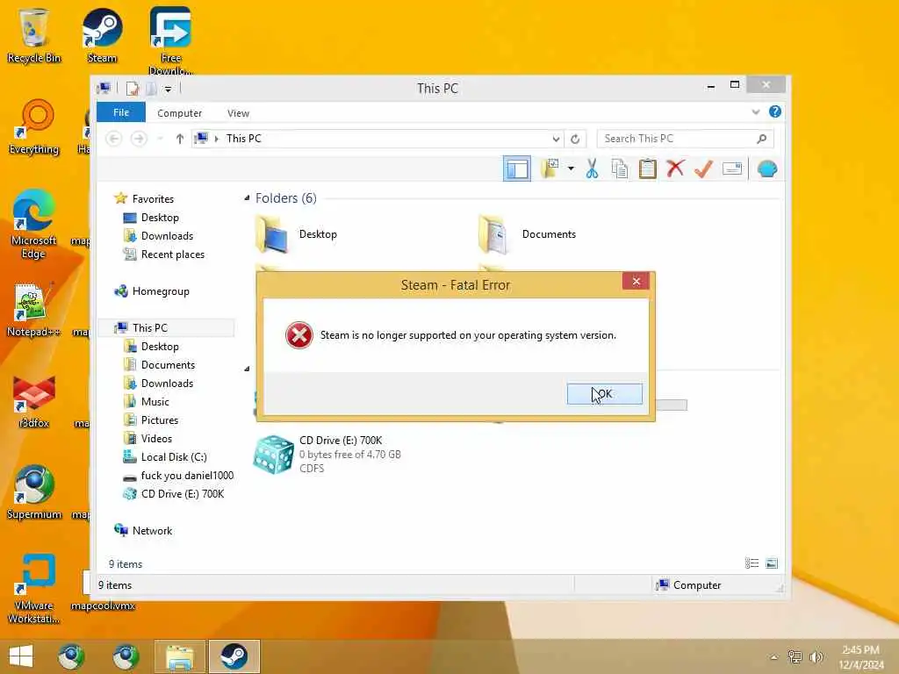Open the Computer ribbon tab
The height and width of the screenshot is (674, 899).
(x=179, y=113)
